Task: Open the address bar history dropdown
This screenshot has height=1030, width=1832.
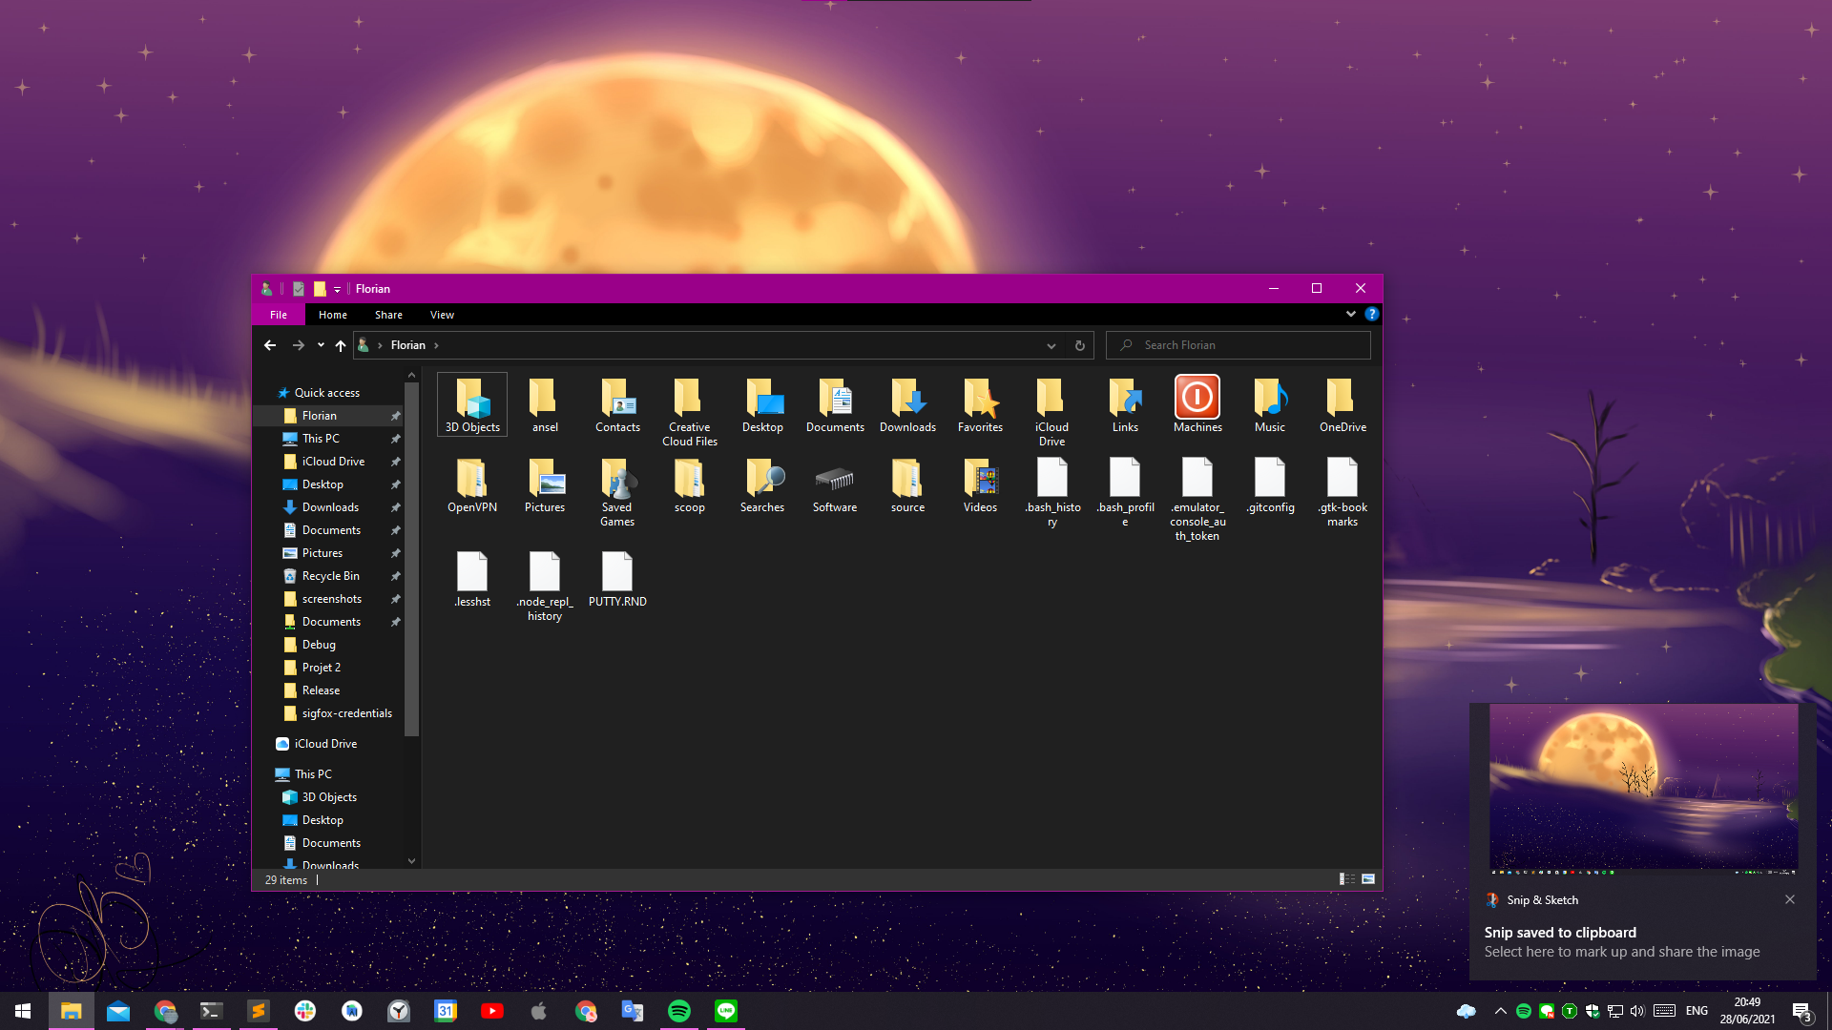Action: click(x=1051, y=345)
